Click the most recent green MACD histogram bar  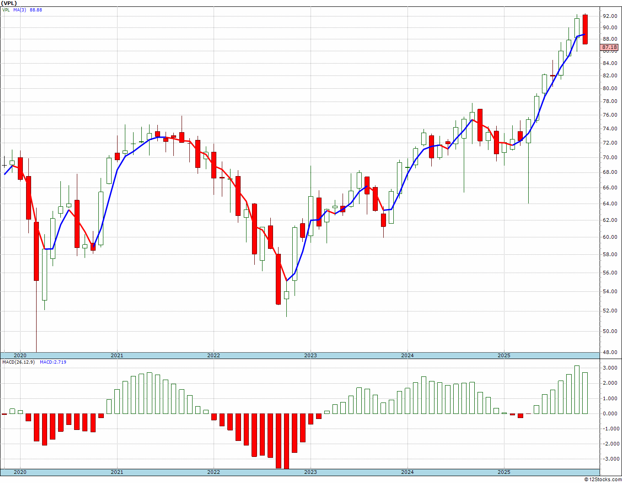pyautogui.click(x=585, y=393)
